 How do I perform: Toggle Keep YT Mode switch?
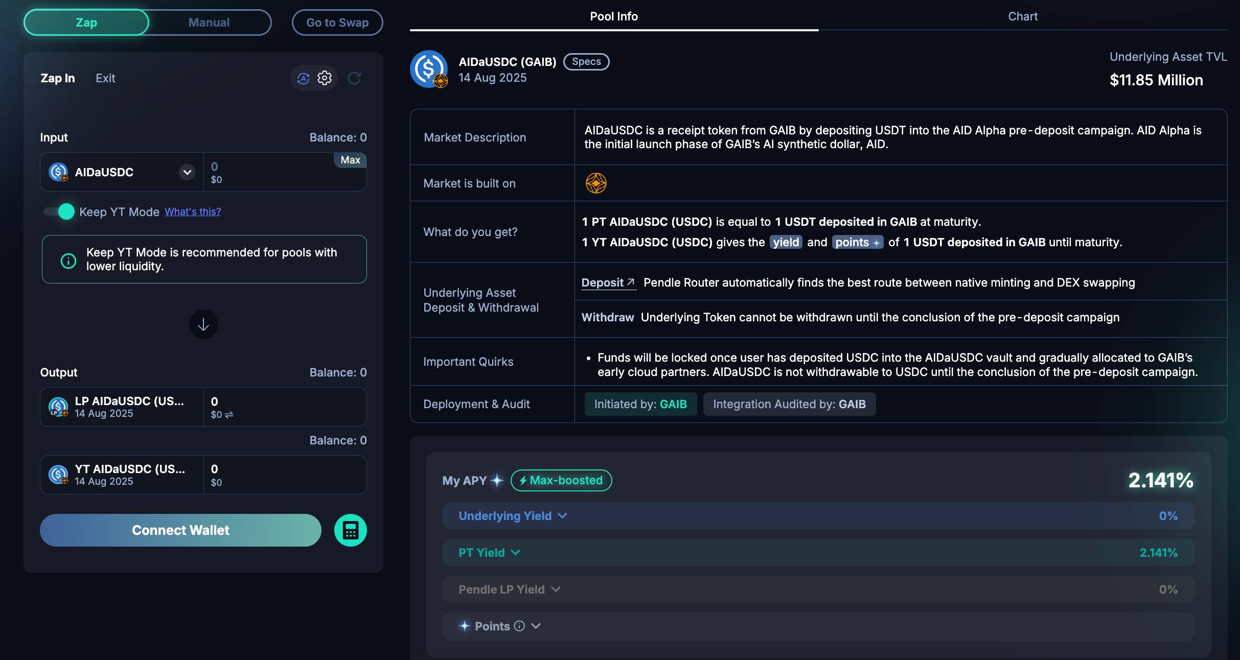59,211
